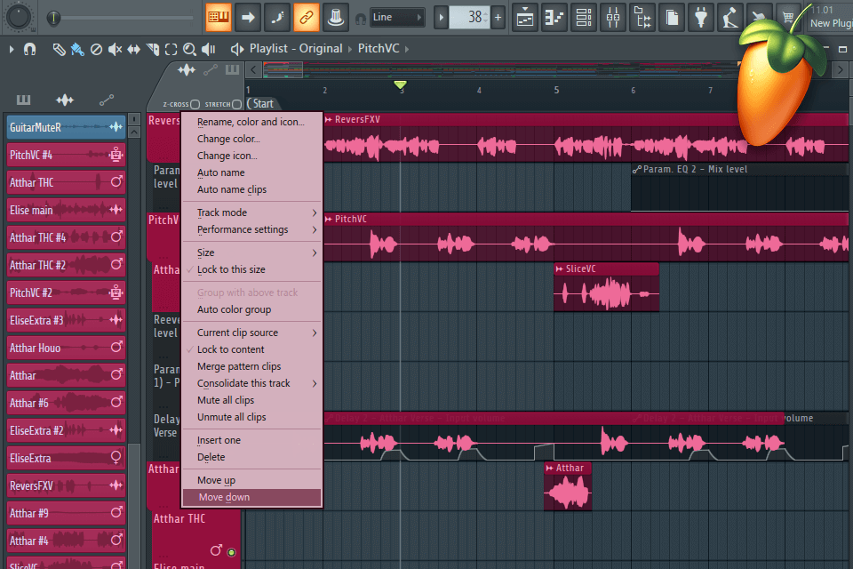The width and height of the screenshot is (853, 569).
Task: Show pattern clips filter above track headers
Action: pyautogui.click(x=232, y=69)
